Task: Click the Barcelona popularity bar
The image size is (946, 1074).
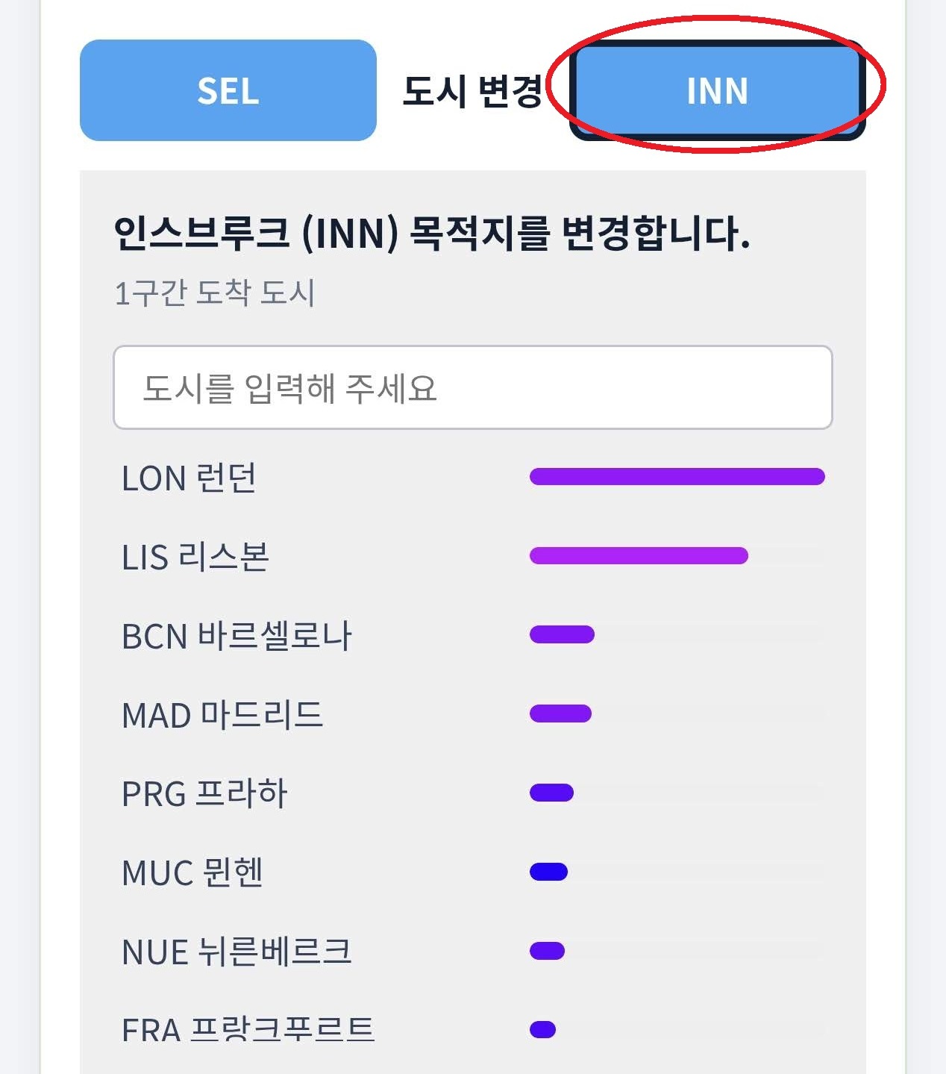Action: 562,634
